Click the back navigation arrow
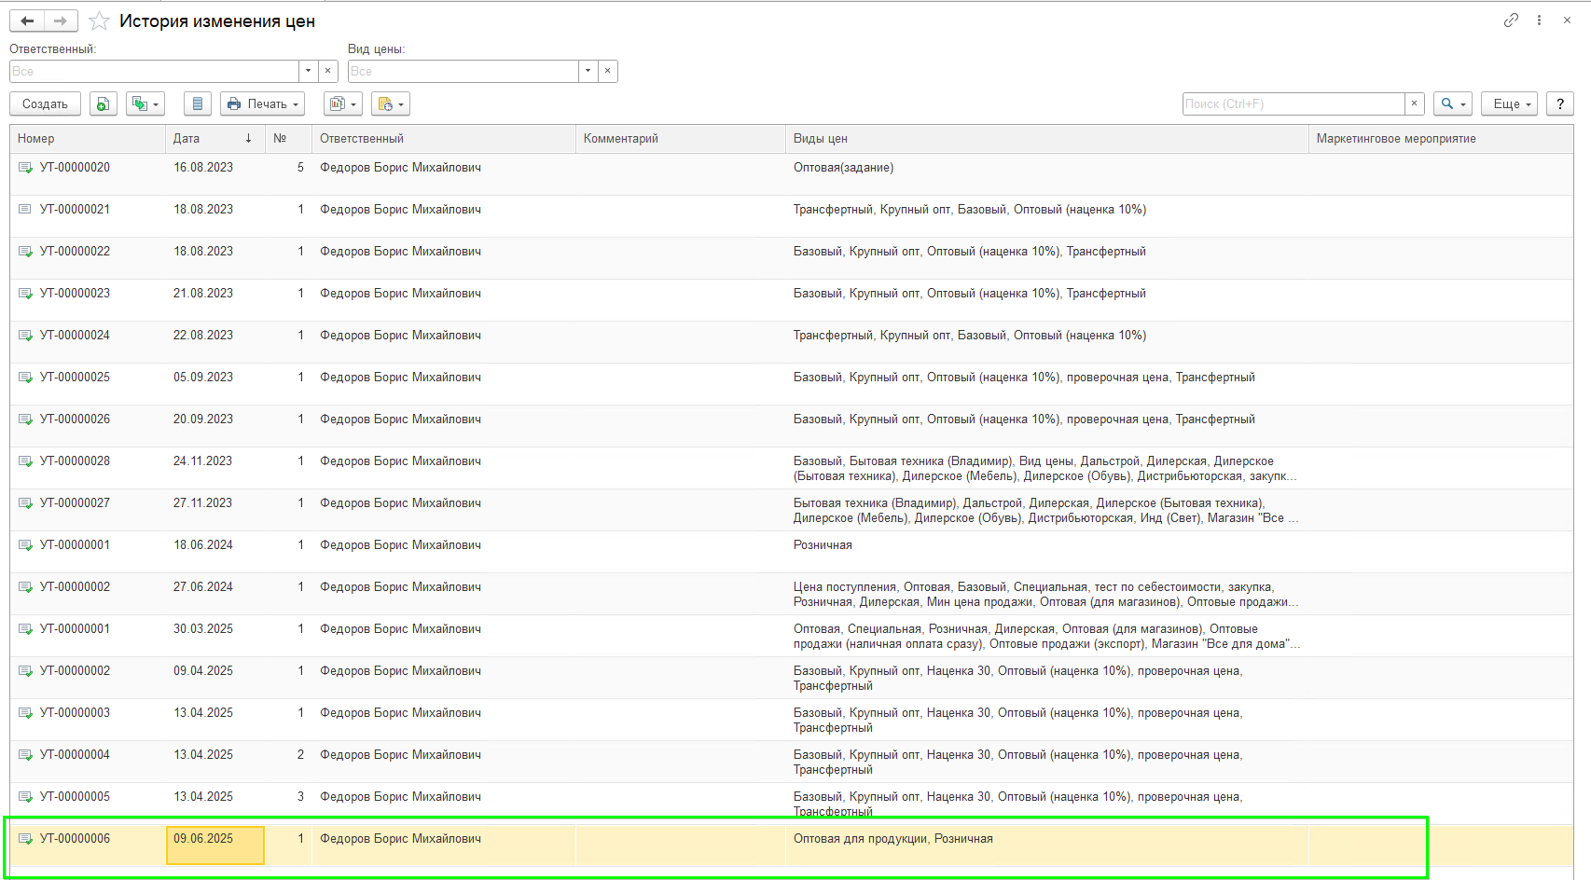 pyautogui.click(x=27, y=21)
